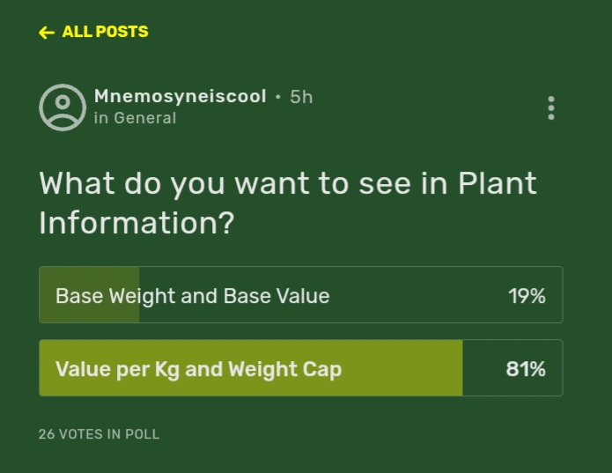
Task: Click the 26 VOTES IN POLL text
Action: 99,434
